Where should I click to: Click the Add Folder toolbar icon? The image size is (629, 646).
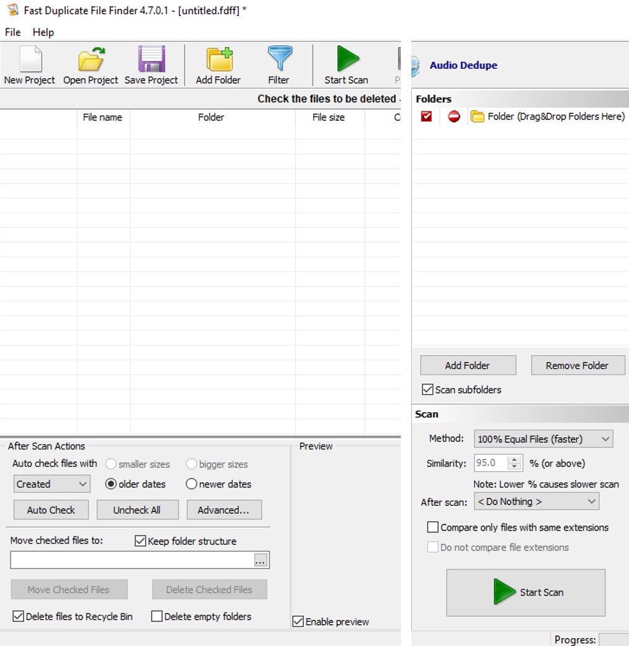[220, 59]
